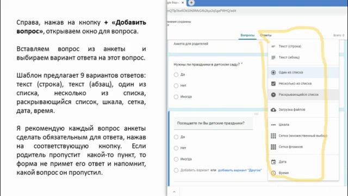Select Нет under Посещаете ли Вы question

click(176, 148)
